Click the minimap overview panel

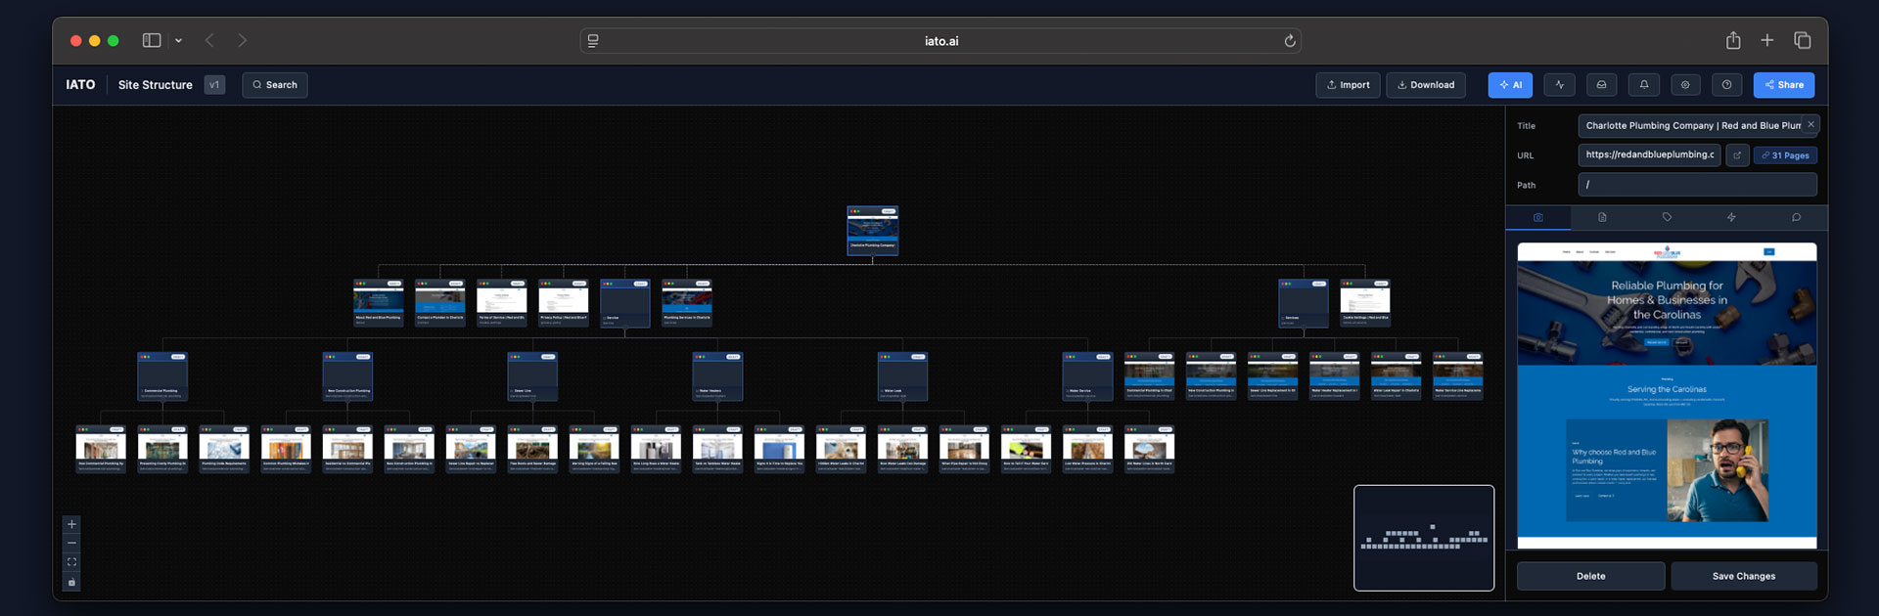(x=1424, y=538)
